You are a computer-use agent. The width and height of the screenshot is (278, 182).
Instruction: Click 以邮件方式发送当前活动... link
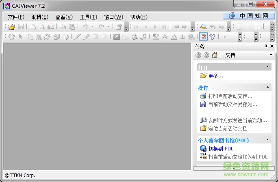tap(238, 120)
